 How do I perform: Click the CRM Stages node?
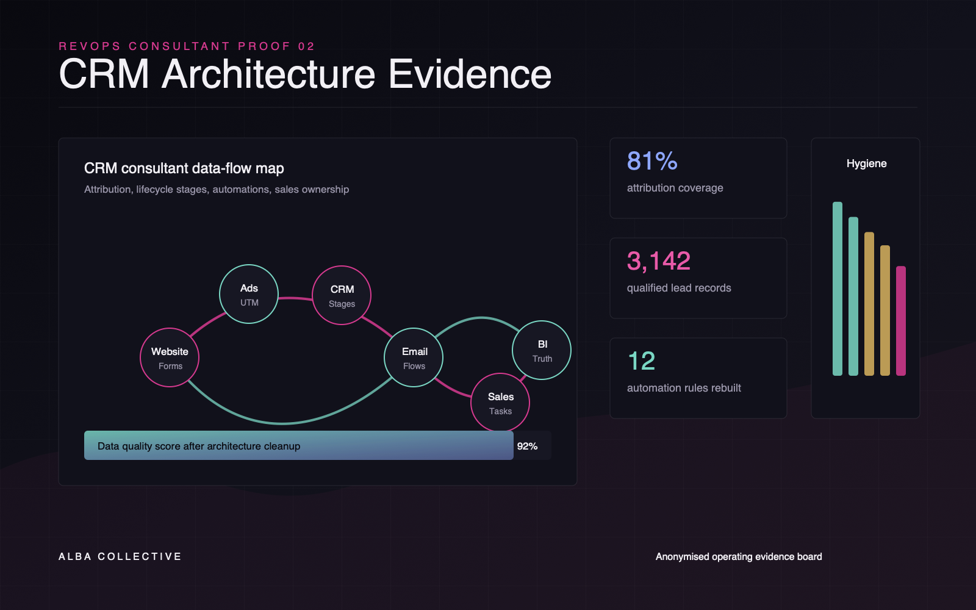pos(342,295)
